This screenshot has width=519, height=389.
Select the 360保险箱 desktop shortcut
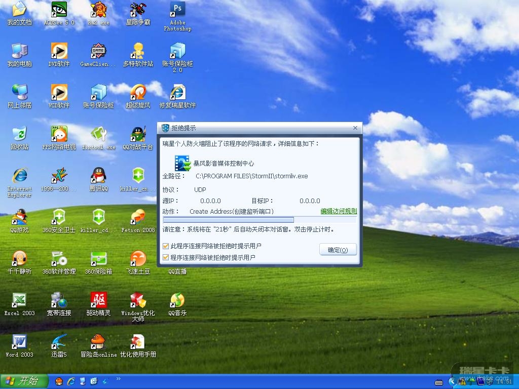click(98, 263)
